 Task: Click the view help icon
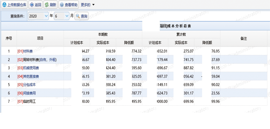(x=62, y=5)
